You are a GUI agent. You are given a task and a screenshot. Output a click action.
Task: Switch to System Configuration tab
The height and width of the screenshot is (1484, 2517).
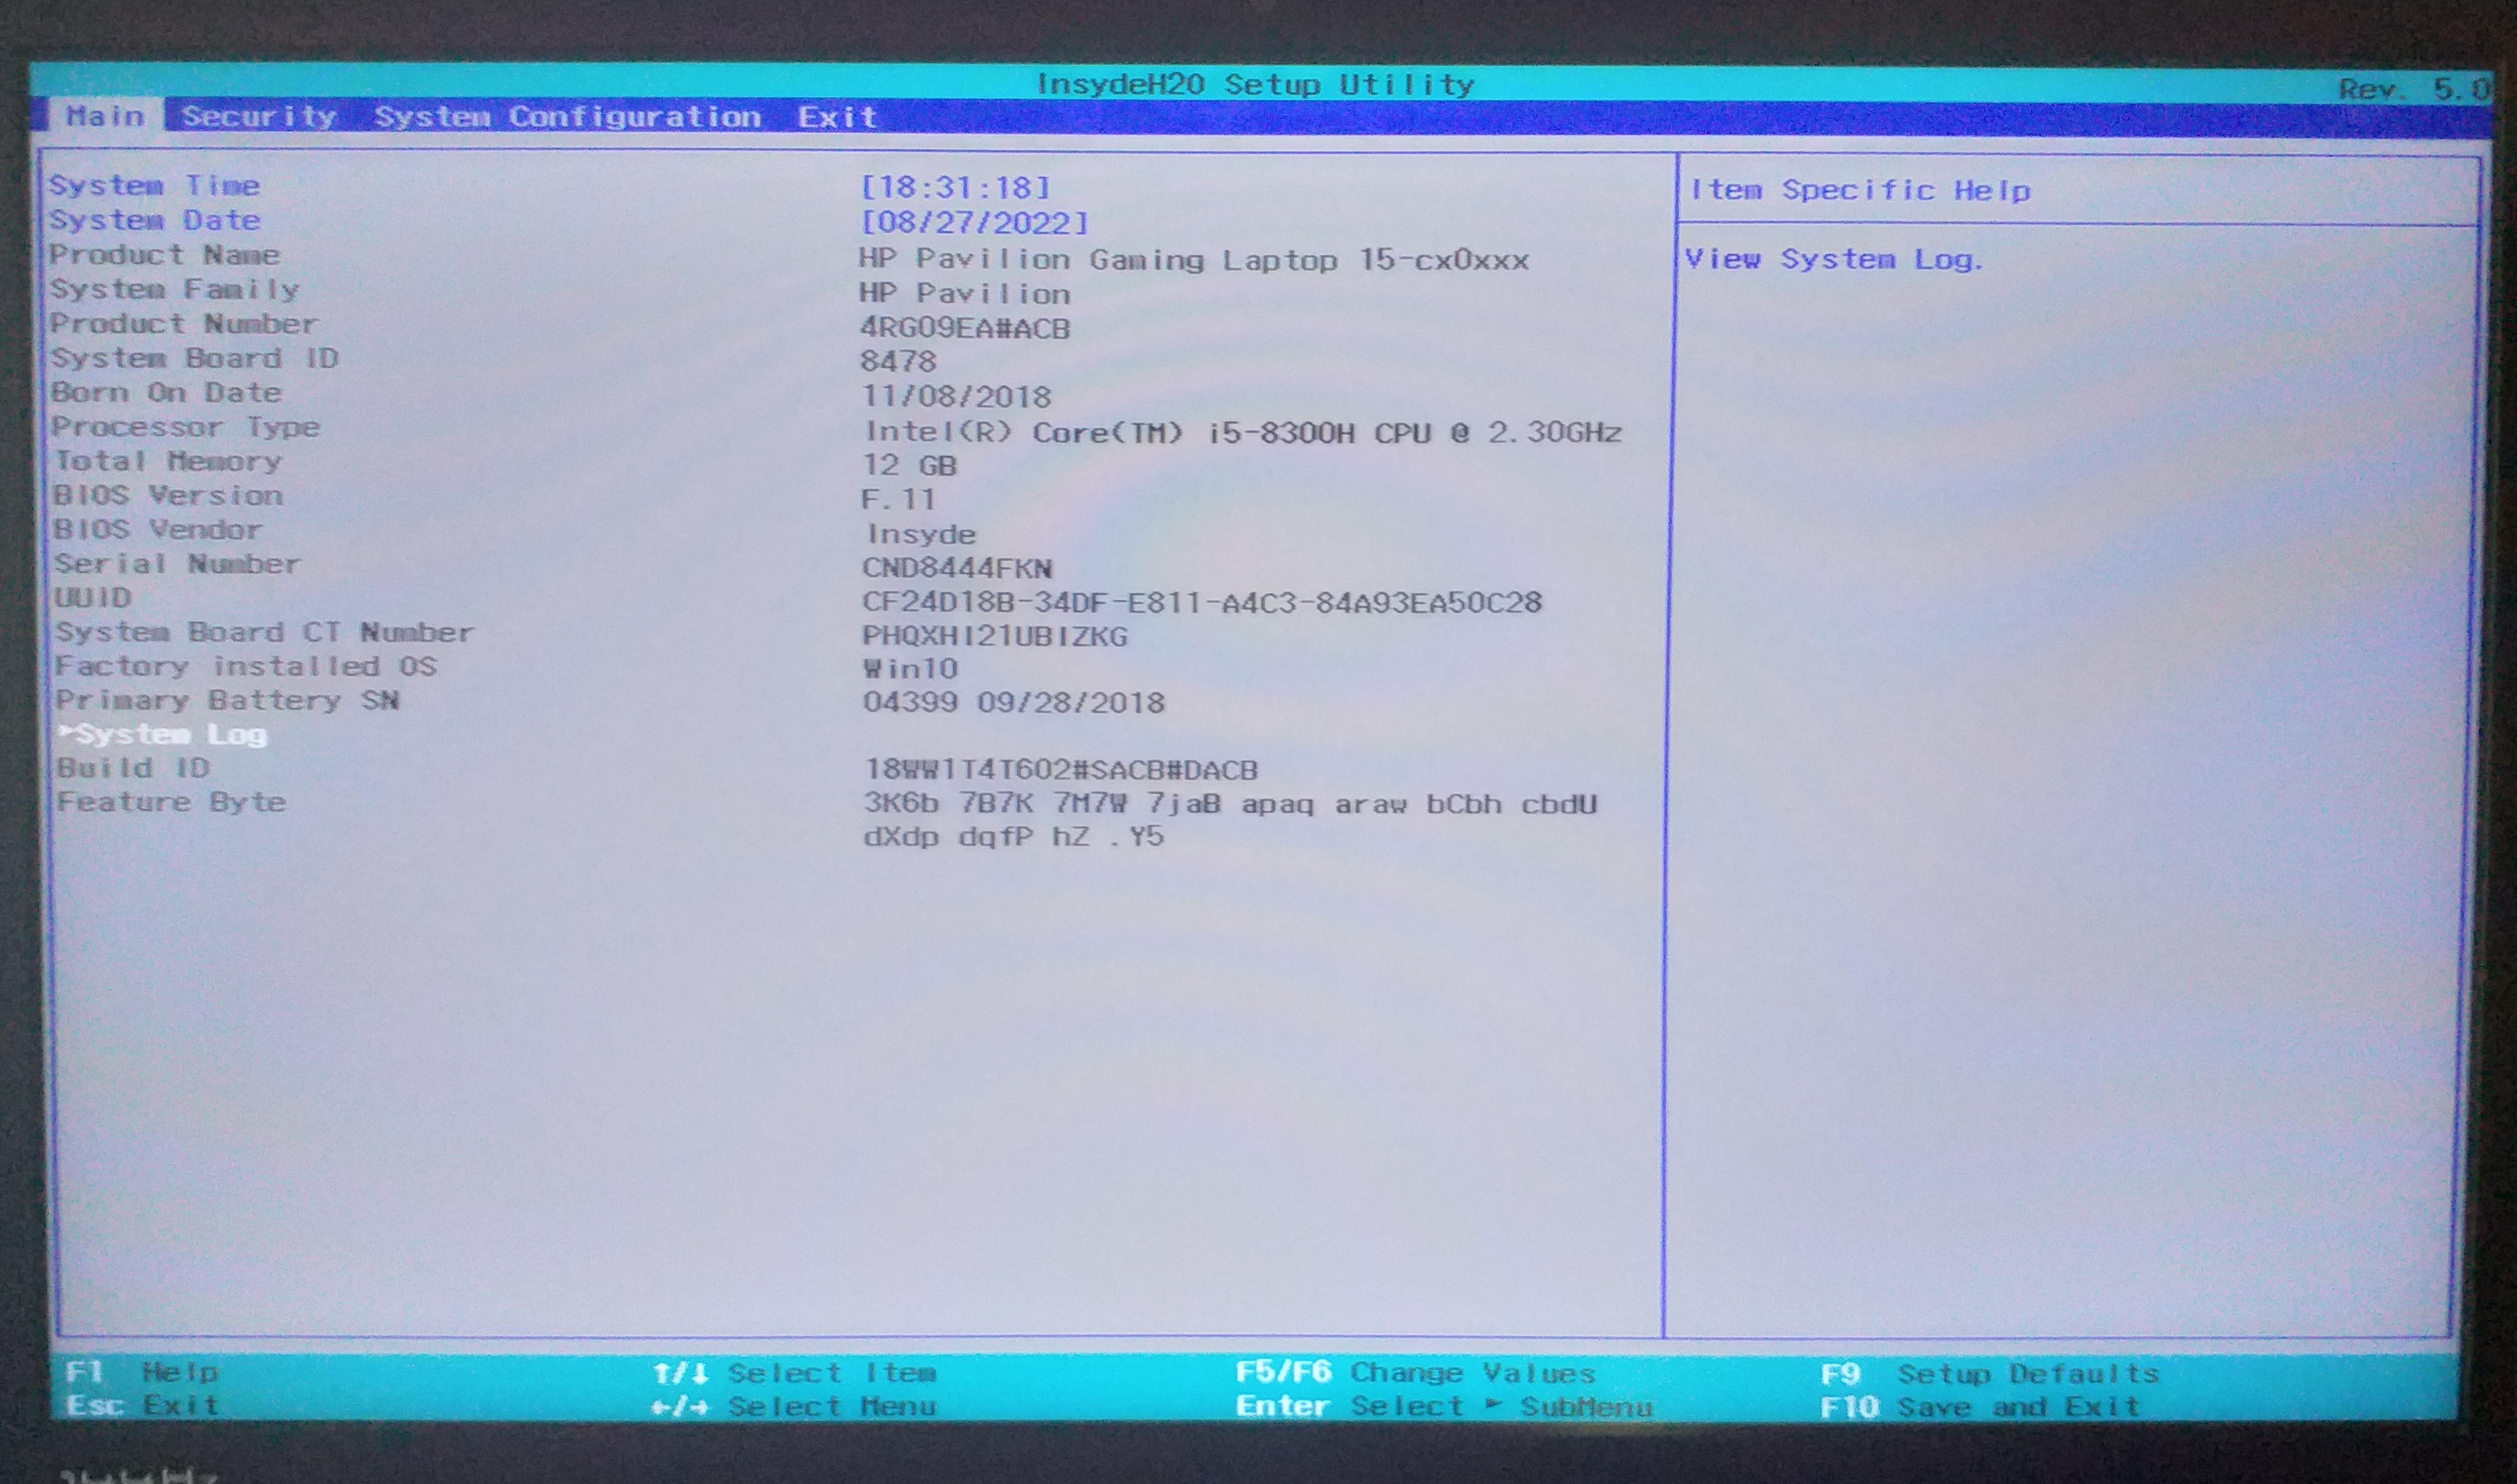(567, 117)
